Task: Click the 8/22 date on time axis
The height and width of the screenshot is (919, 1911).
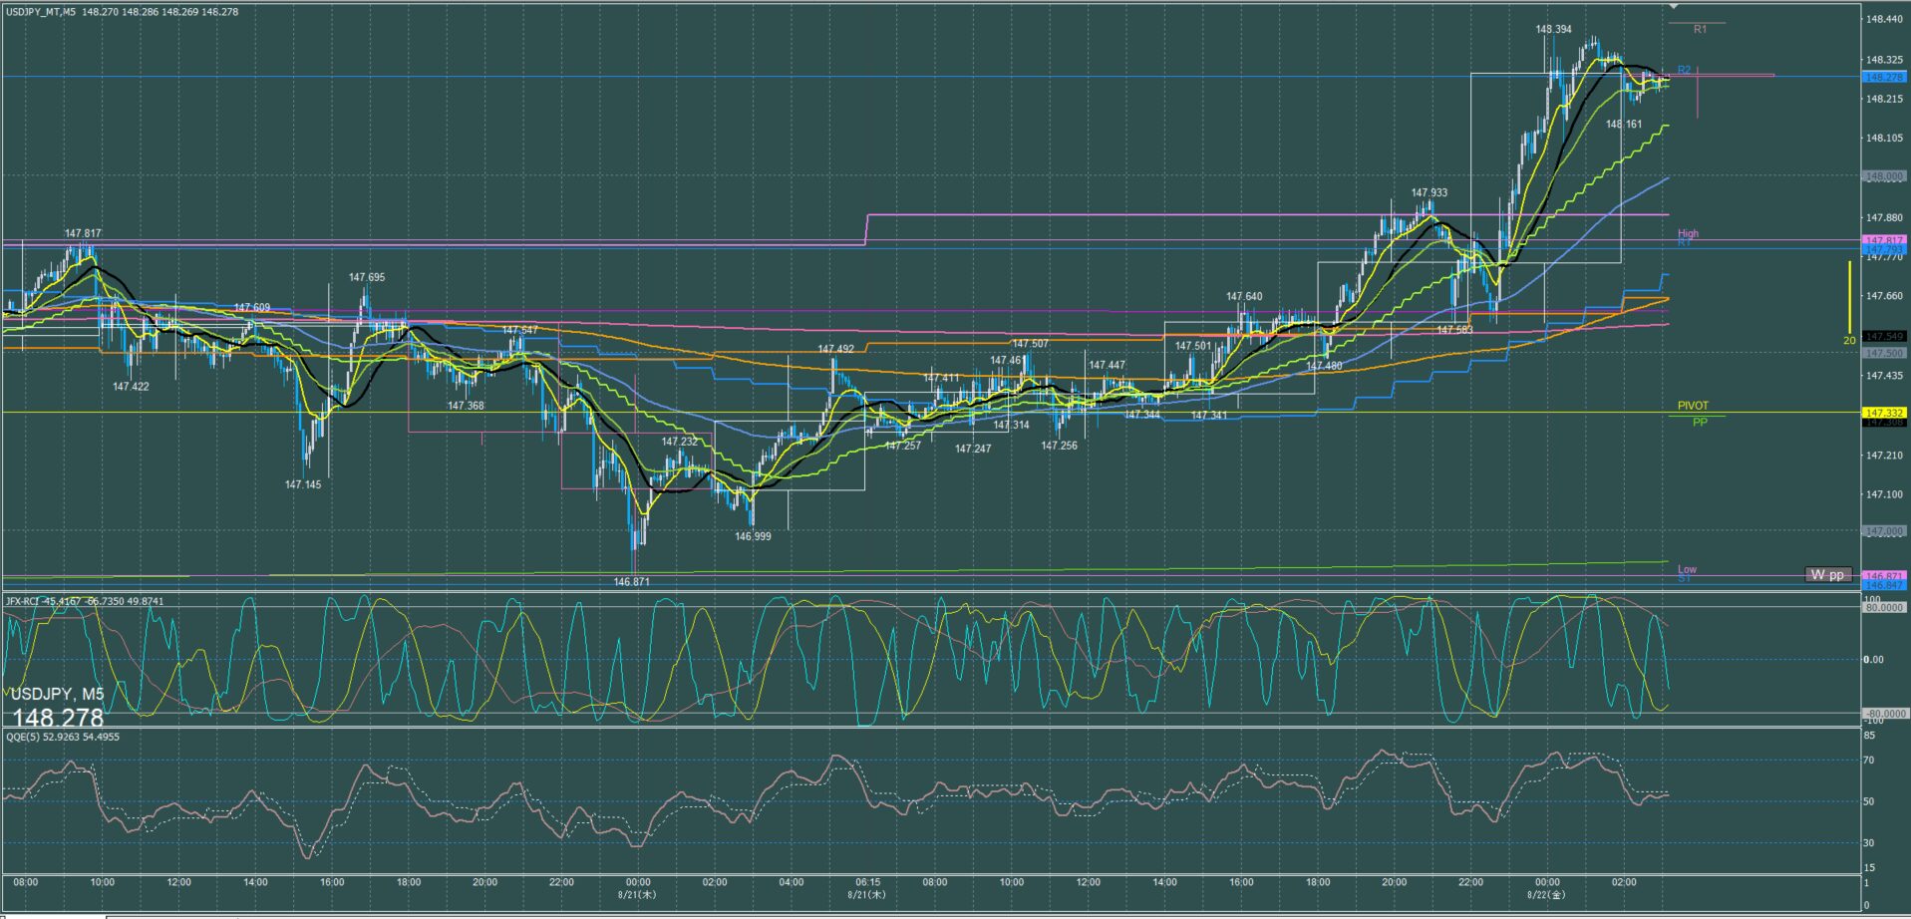Action: coord(1546,895)
